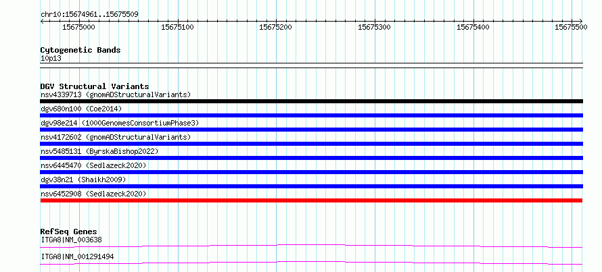Select the ITGA8|NM_003638 transcript label
Viewport: 602px width, 272px height.
coord(72,240)
